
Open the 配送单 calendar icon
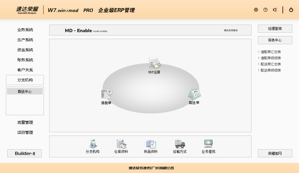pos(194,94)
